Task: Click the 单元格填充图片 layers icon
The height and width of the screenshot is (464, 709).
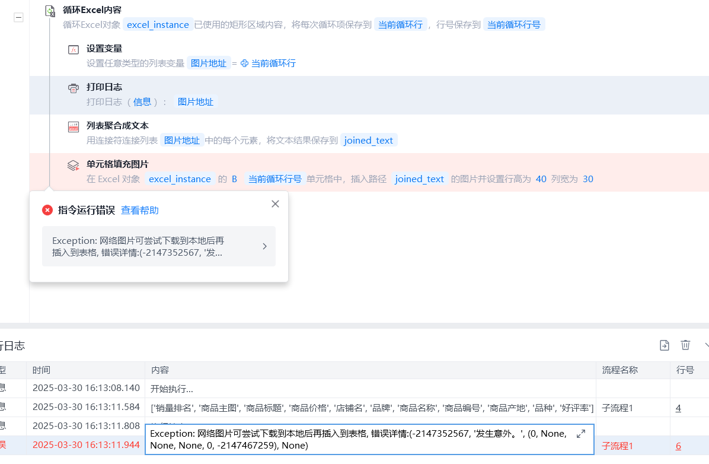Action: click(x=74, y=166)
